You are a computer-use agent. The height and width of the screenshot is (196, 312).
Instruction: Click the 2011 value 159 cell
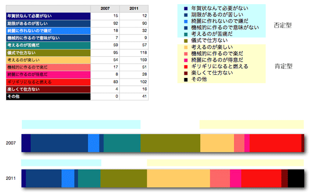tap(134, 60)
